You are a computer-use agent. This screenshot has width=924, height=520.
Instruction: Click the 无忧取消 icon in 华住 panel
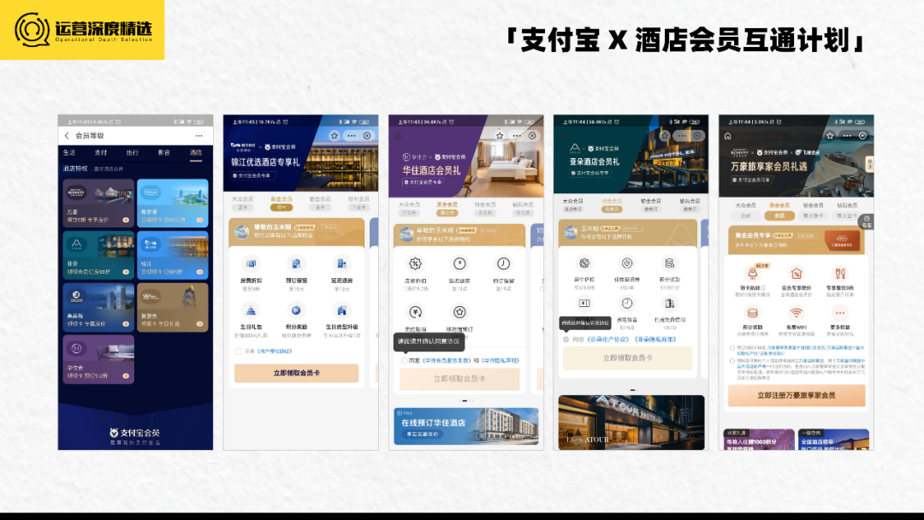coord(416,312)
